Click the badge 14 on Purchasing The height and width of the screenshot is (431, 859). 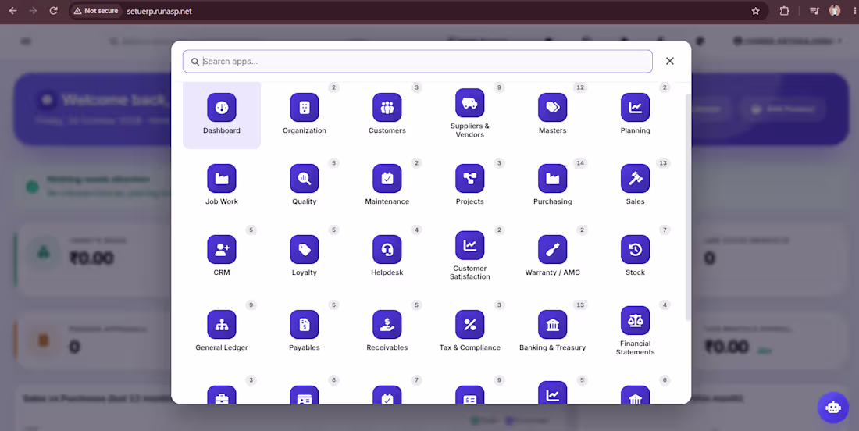coord(580,163)
